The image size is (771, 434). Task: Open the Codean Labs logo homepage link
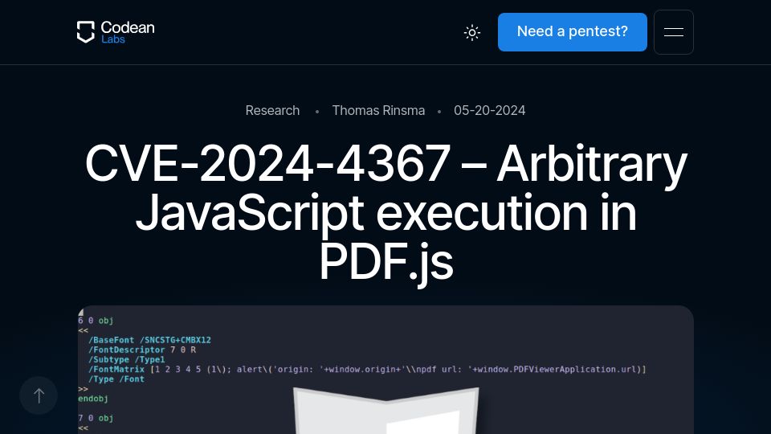coord(116,32)
